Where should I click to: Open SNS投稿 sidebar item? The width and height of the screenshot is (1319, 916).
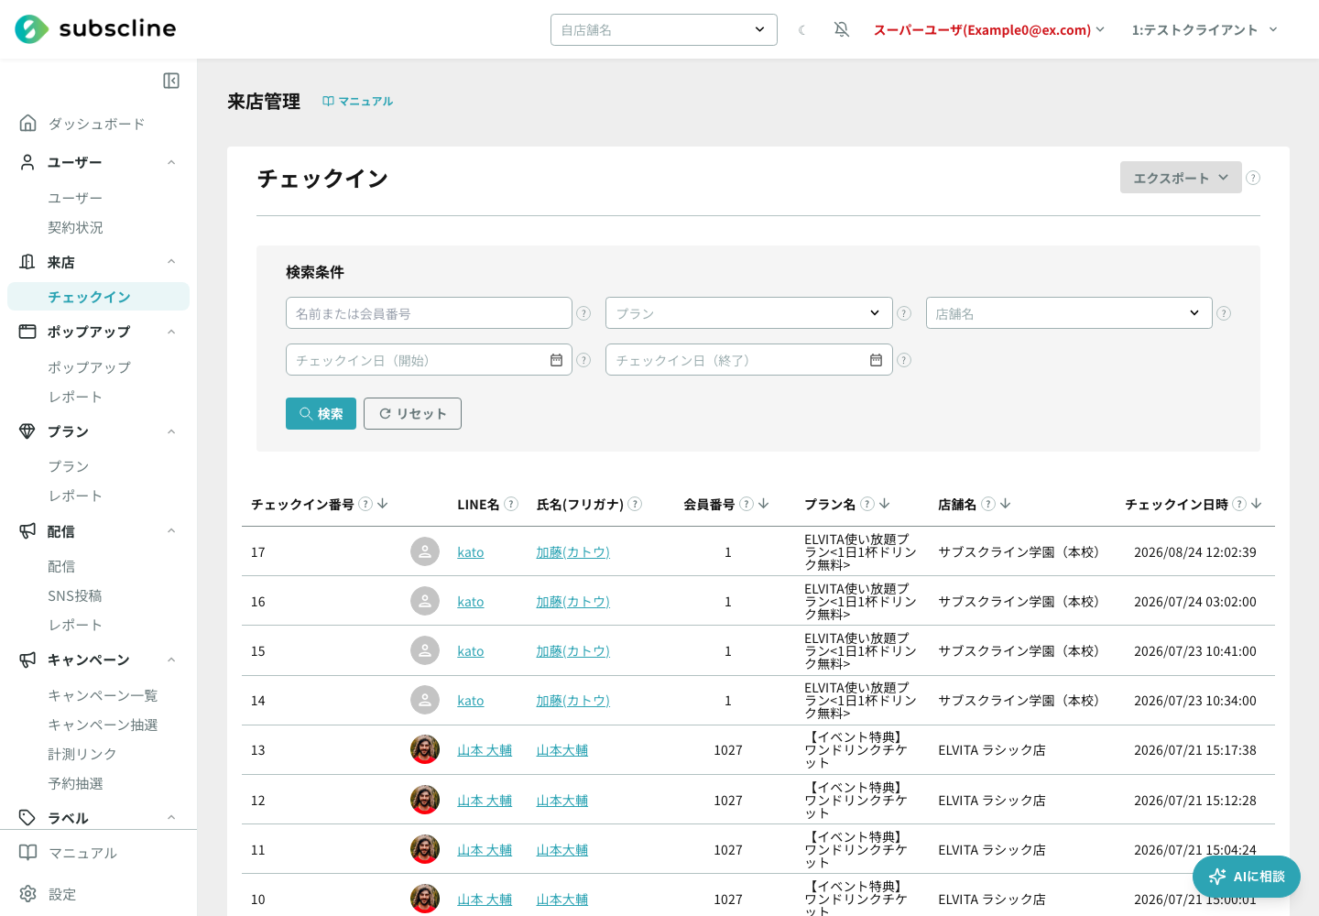[x=75, y=595]
